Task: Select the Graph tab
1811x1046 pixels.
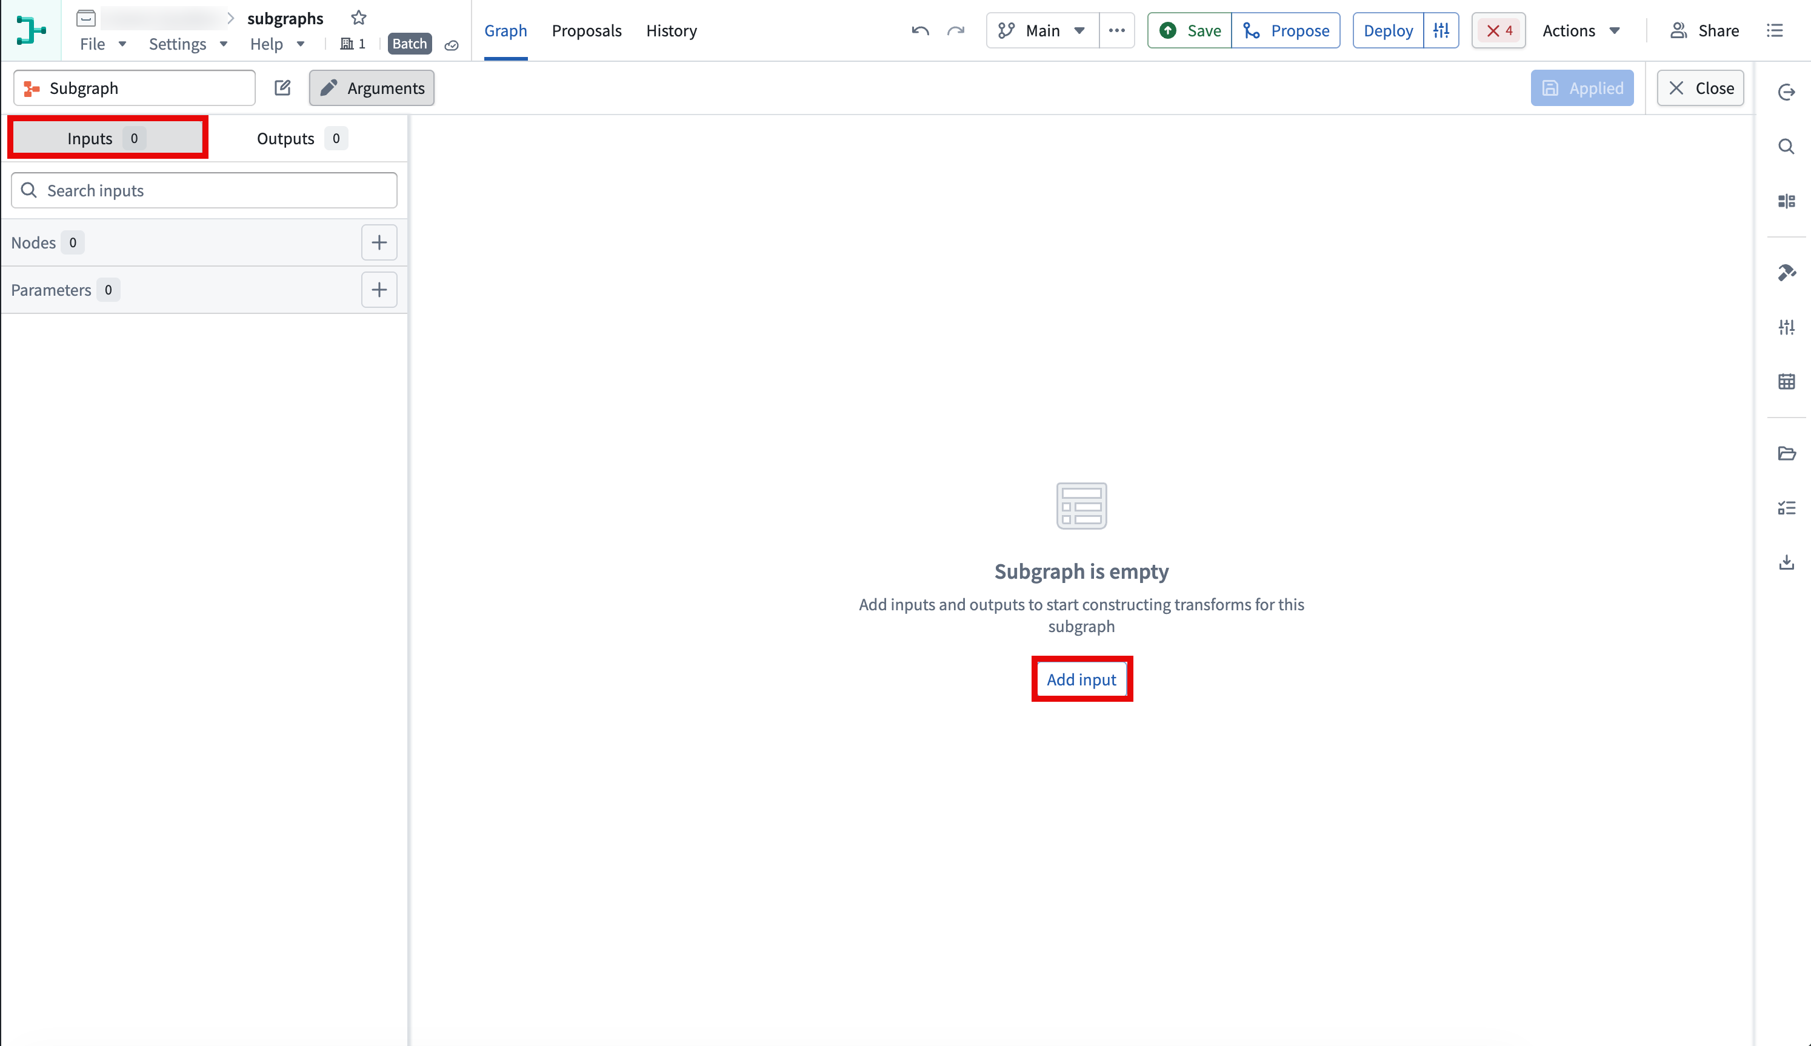Action: tap(505, 30)
